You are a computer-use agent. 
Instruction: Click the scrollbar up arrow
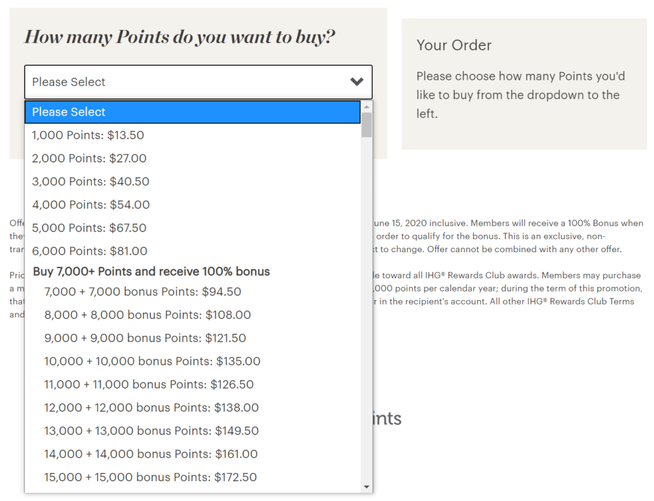367,107
